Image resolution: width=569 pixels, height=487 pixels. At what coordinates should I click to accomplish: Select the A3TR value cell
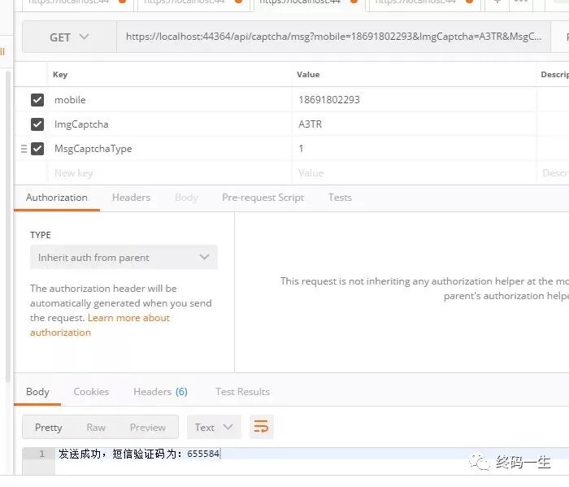tap(414, 124)
